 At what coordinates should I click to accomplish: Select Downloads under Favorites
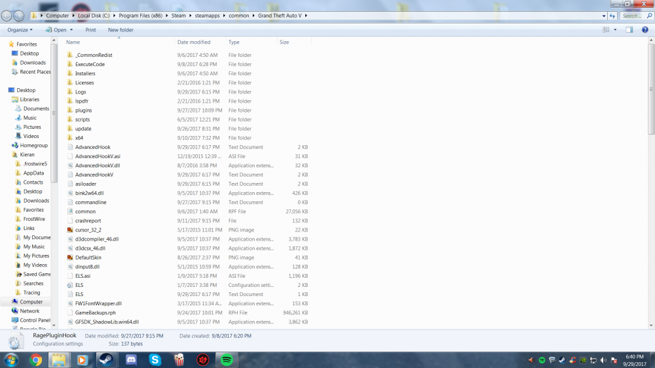pyautogui.click(x=33, y=63)
